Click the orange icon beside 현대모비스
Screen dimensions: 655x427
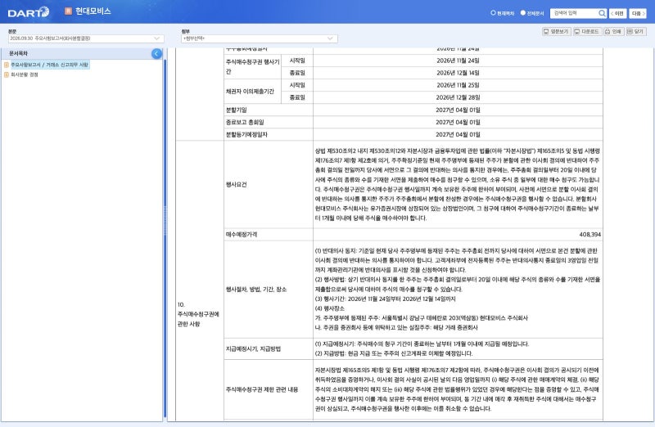click(x=68, y=11)
